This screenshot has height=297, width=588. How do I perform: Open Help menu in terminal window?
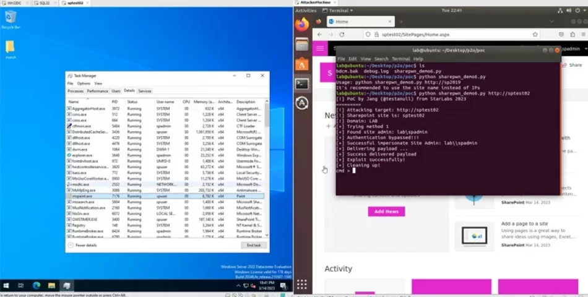(418, 59)
